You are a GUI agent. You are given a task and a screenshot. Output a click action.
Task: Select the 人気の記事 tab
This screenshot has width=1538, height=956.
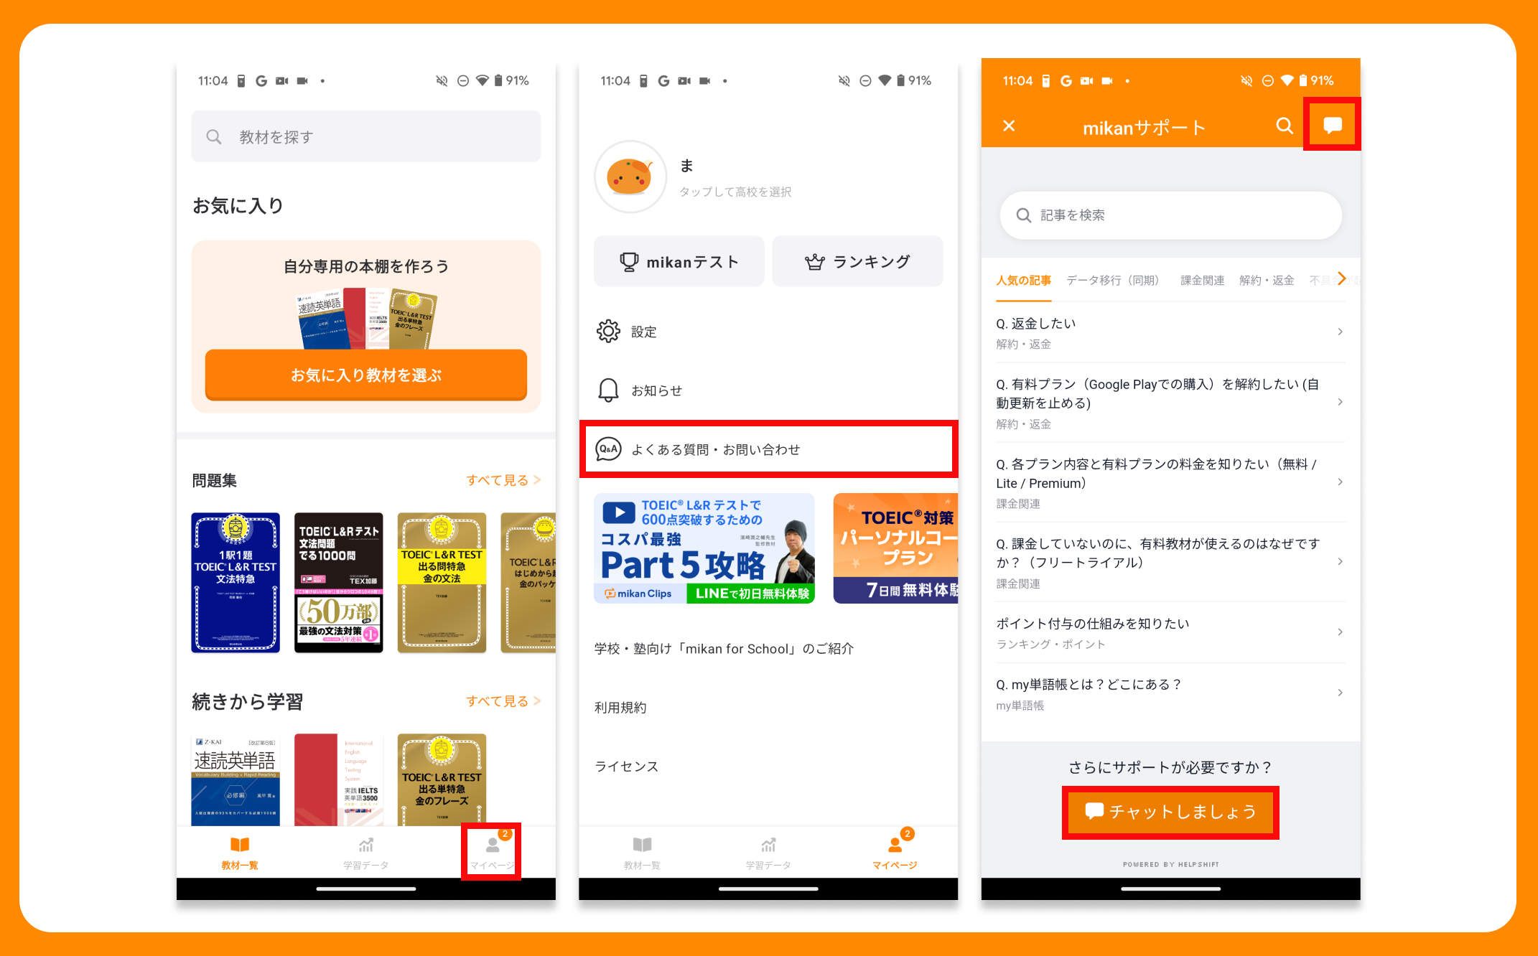click(x=1023, y=281)
